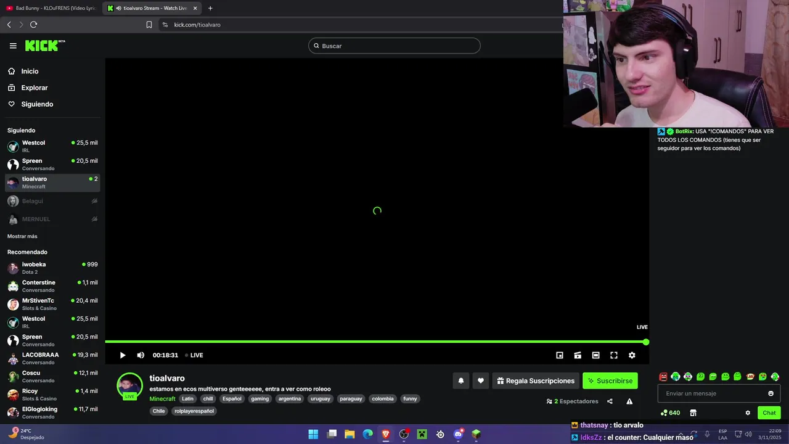Screen dimensions: 789x444
Task: Open chat settings gear
Action: (748, 413)
